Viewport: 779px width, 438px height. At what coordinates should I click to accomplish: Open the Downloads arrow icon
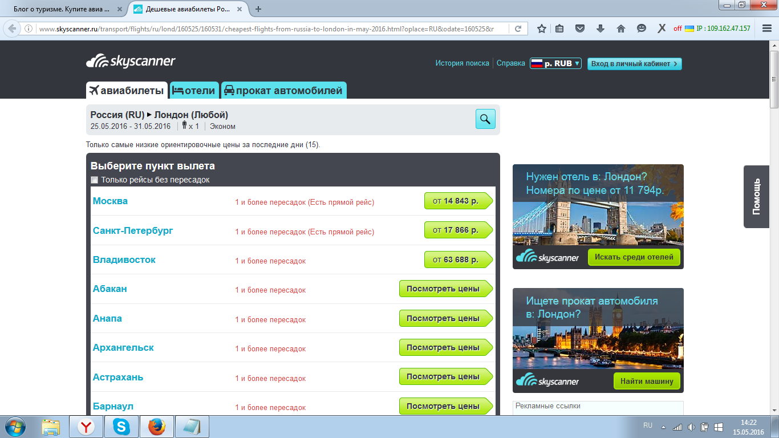pos(601,29)
